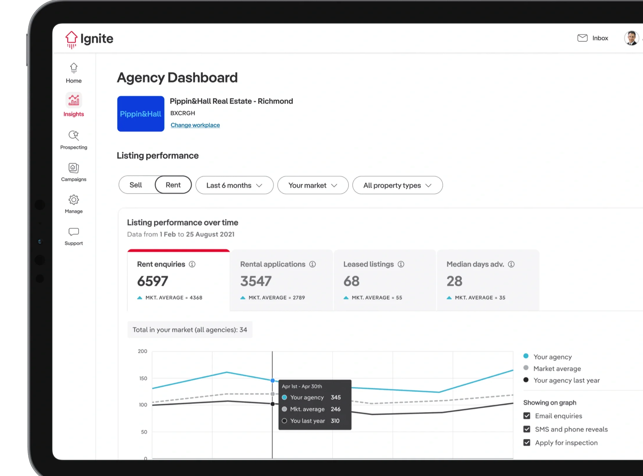Open the Inbox envelope icon
The height and width of the screenshot is (476, 643).
[582, 38]
